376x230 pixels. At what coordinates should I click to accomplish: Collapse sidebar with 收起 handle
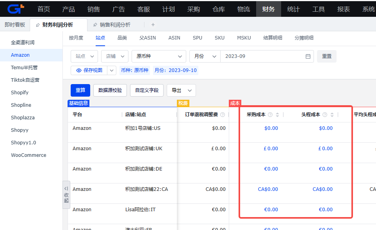pyautogui.click(x=66, y=195)
